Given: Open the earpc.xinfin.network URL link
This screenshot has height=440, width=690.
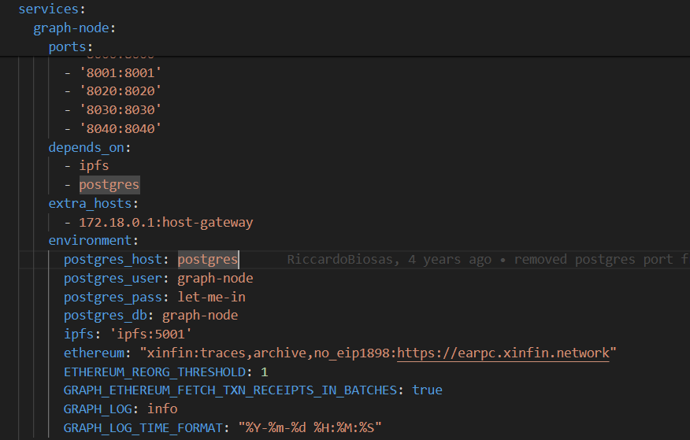Looking at the screenshot, I should pos(503,353).
